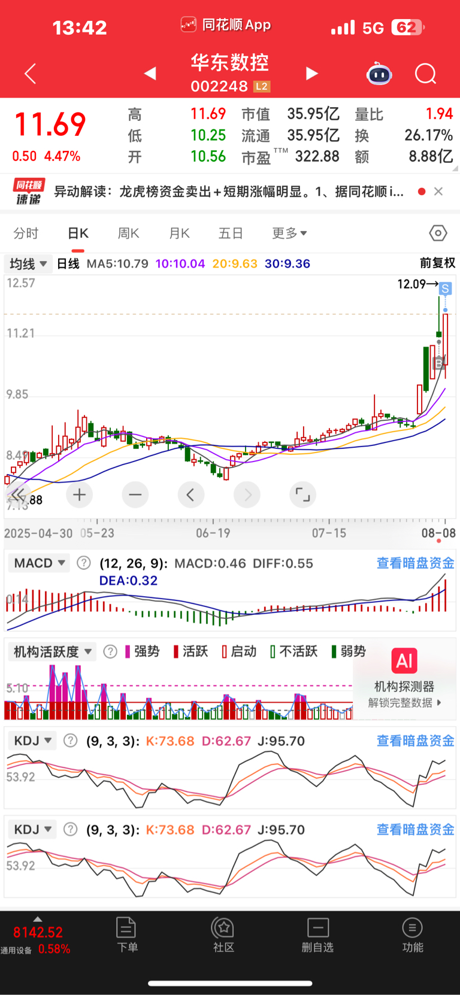Switch to 分时 tab
460x995 pixels.
click(x=26, y=233)
